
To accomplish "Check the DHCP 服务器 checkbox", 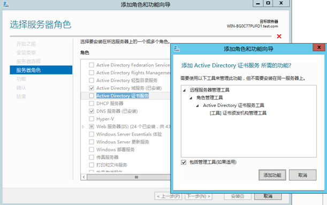I will (x=92, y=103).
